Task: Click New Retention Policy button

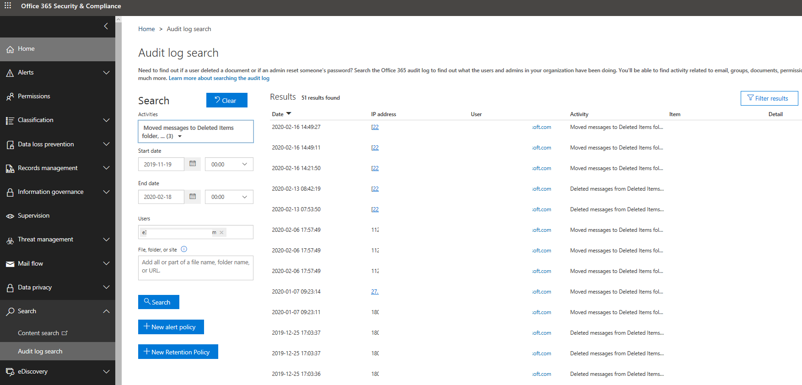Action: [178, 352]
